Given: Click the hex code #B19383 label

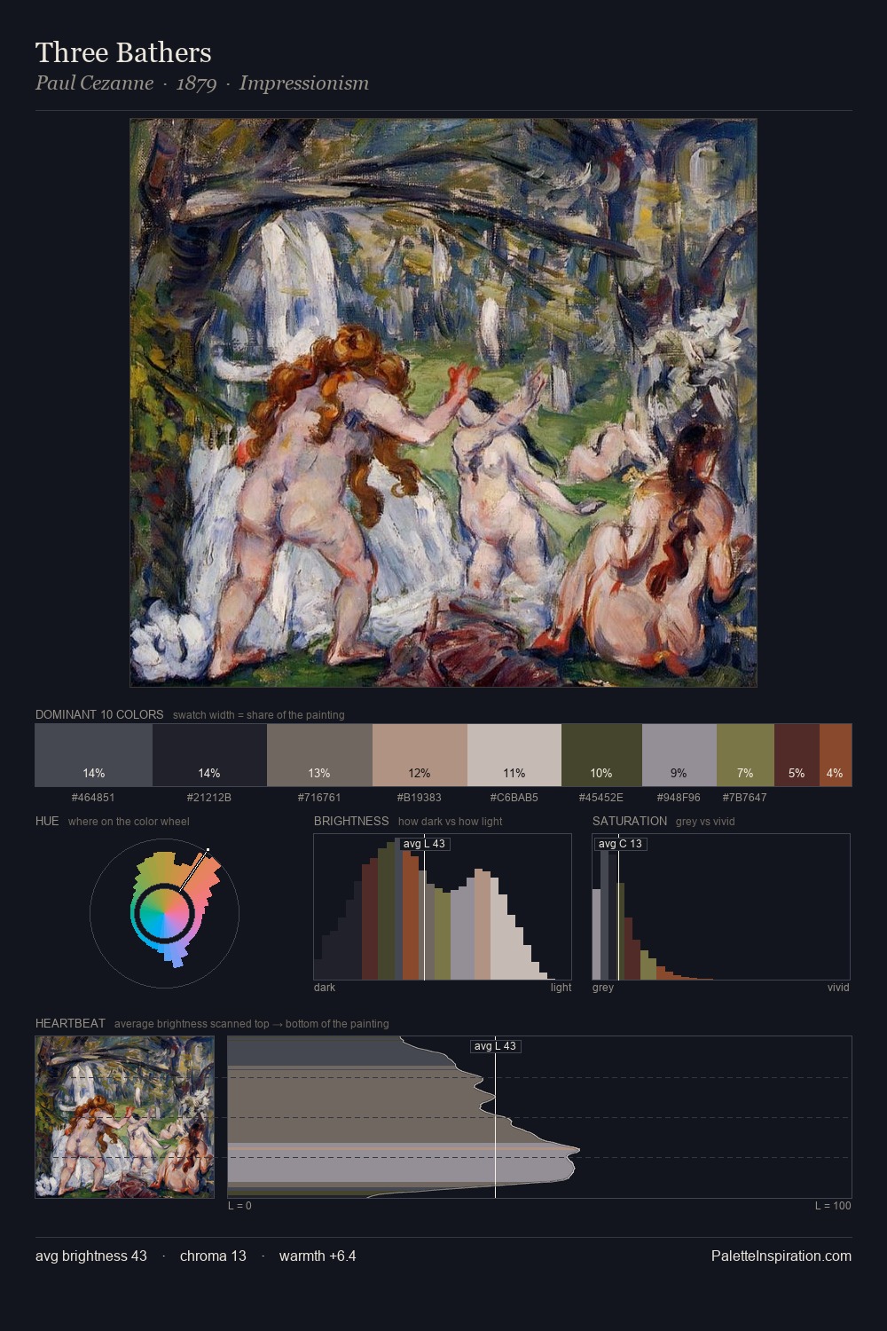Looking at the screenshot, I should click(x=420, y=797).
